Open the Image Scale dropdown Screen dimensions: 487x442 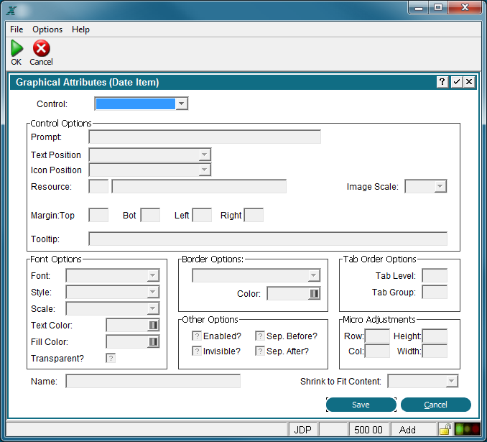click(x=440, y=186)
